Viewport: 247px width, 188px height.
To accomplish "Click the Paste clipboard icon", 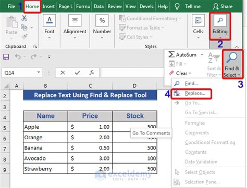I will pyautogui.click(x=11, y=22).
